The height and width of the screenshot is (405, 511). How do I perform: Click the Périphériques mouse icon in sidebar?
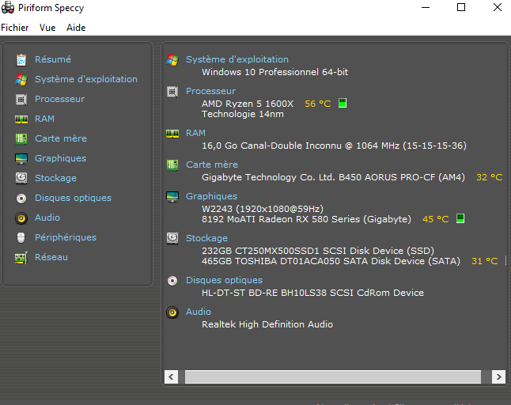click(x=21, y=237)
